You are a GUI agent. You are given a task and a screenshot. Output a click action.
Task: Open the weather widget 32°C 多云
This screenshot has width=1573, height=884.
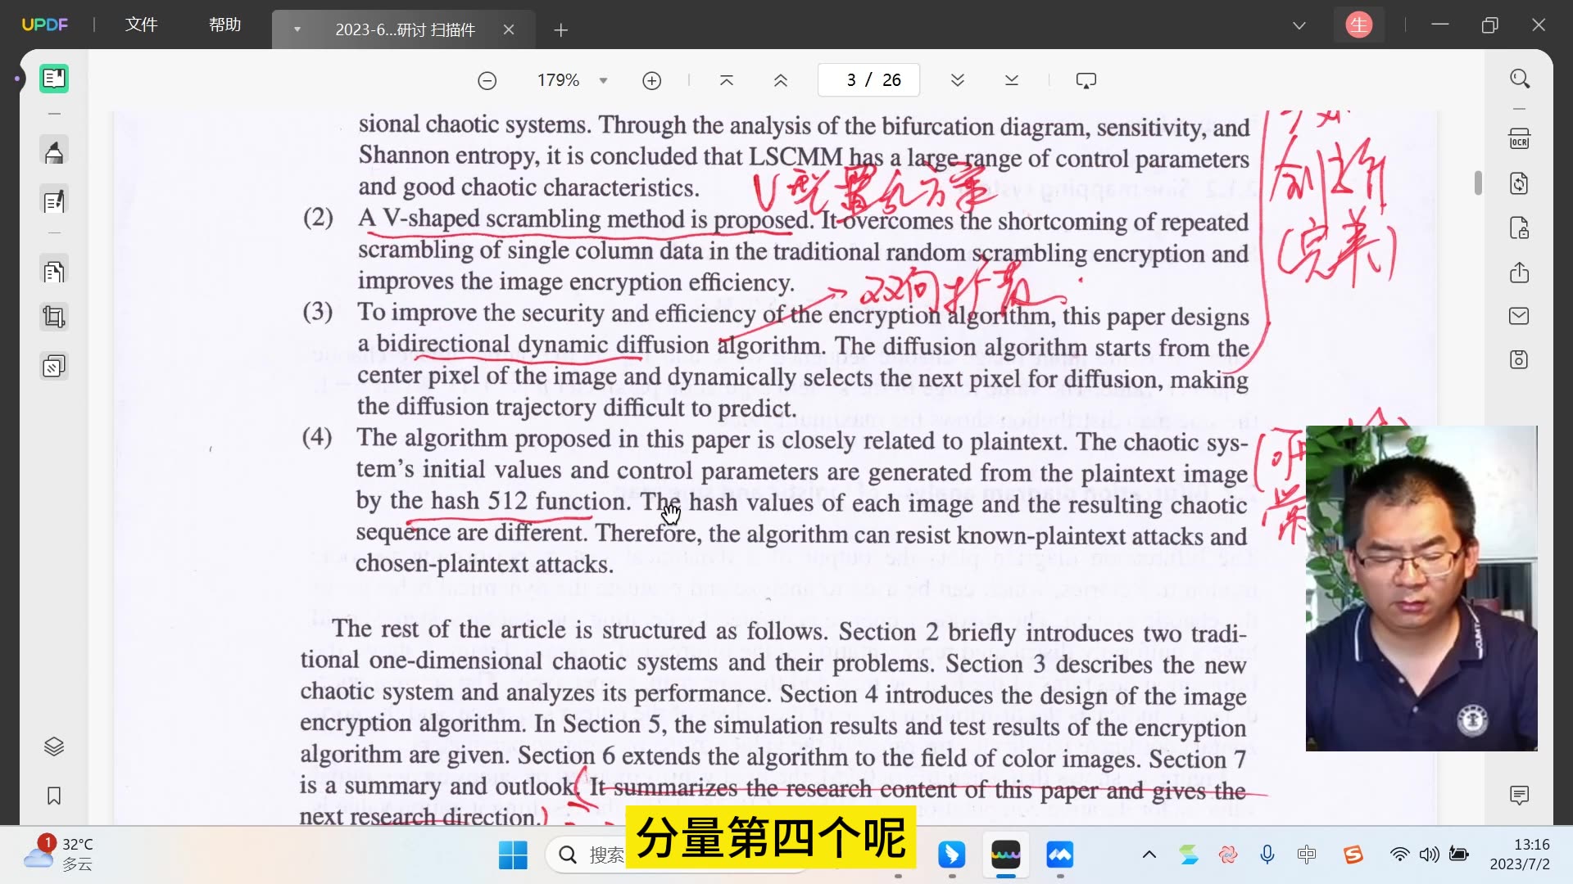[59, 854]
